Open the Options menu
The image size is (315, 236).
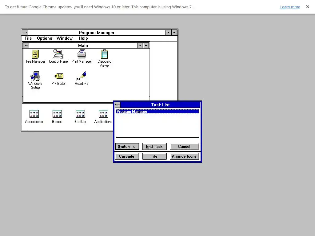click(x=44, y=38)
